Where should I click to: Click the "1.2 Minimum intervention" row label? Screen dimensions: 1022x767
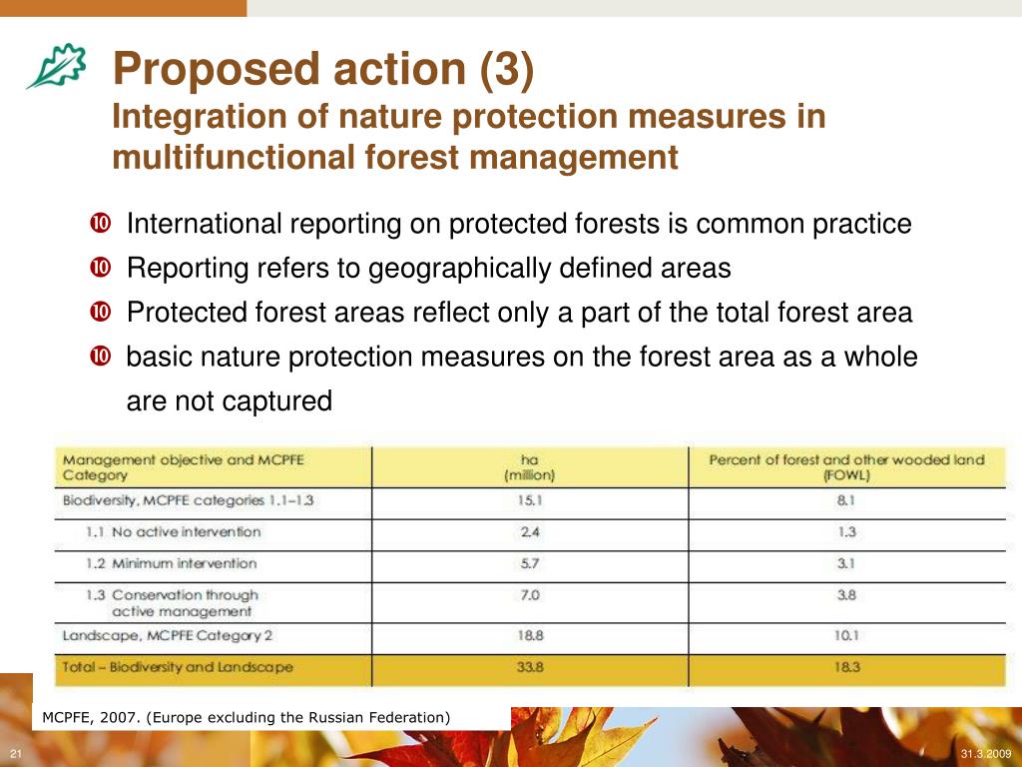(172, 563)
